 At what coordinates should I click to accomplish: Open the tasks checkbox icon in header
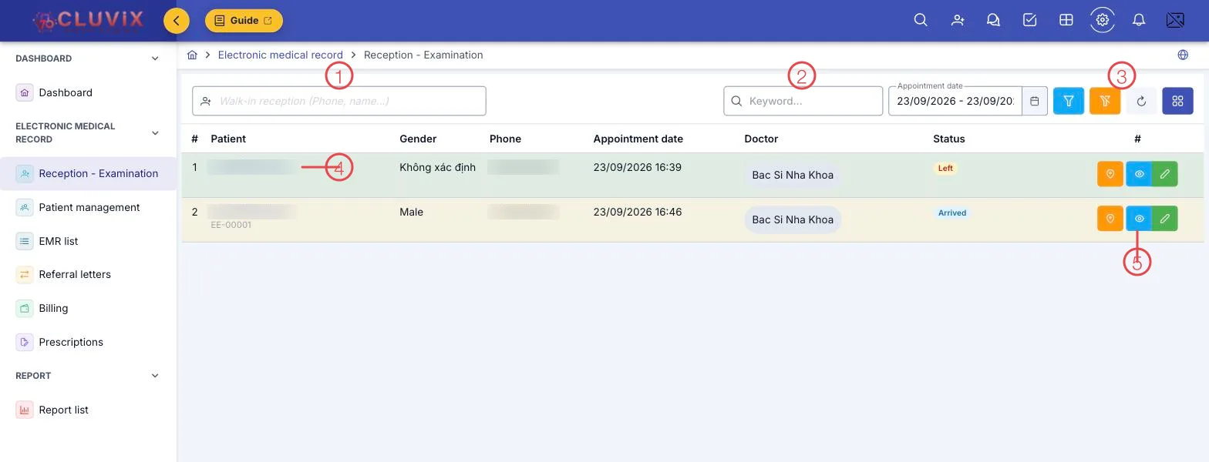[1029, 20]
